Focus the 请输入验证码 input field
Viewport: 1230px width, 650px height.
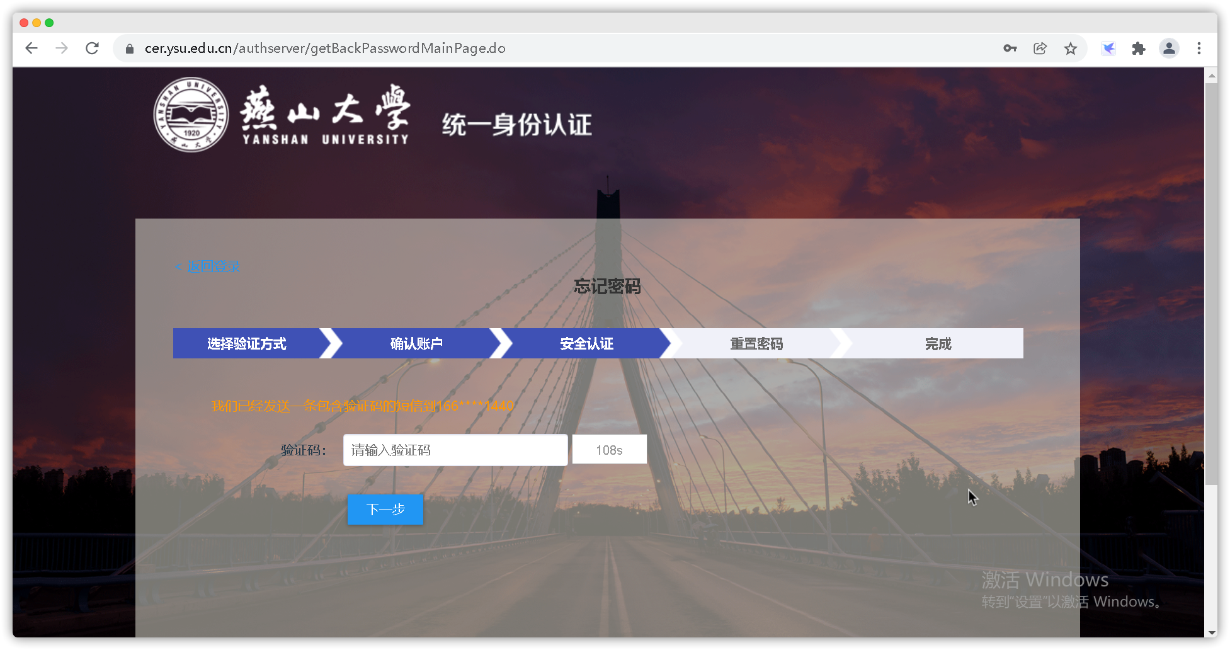coord(455,450)
